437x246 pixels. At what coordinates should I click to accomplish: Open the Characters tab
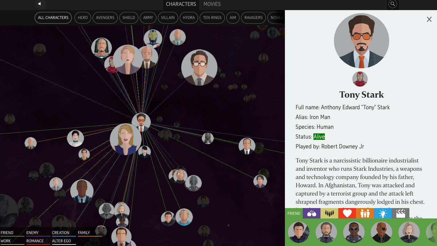(181, 4)
